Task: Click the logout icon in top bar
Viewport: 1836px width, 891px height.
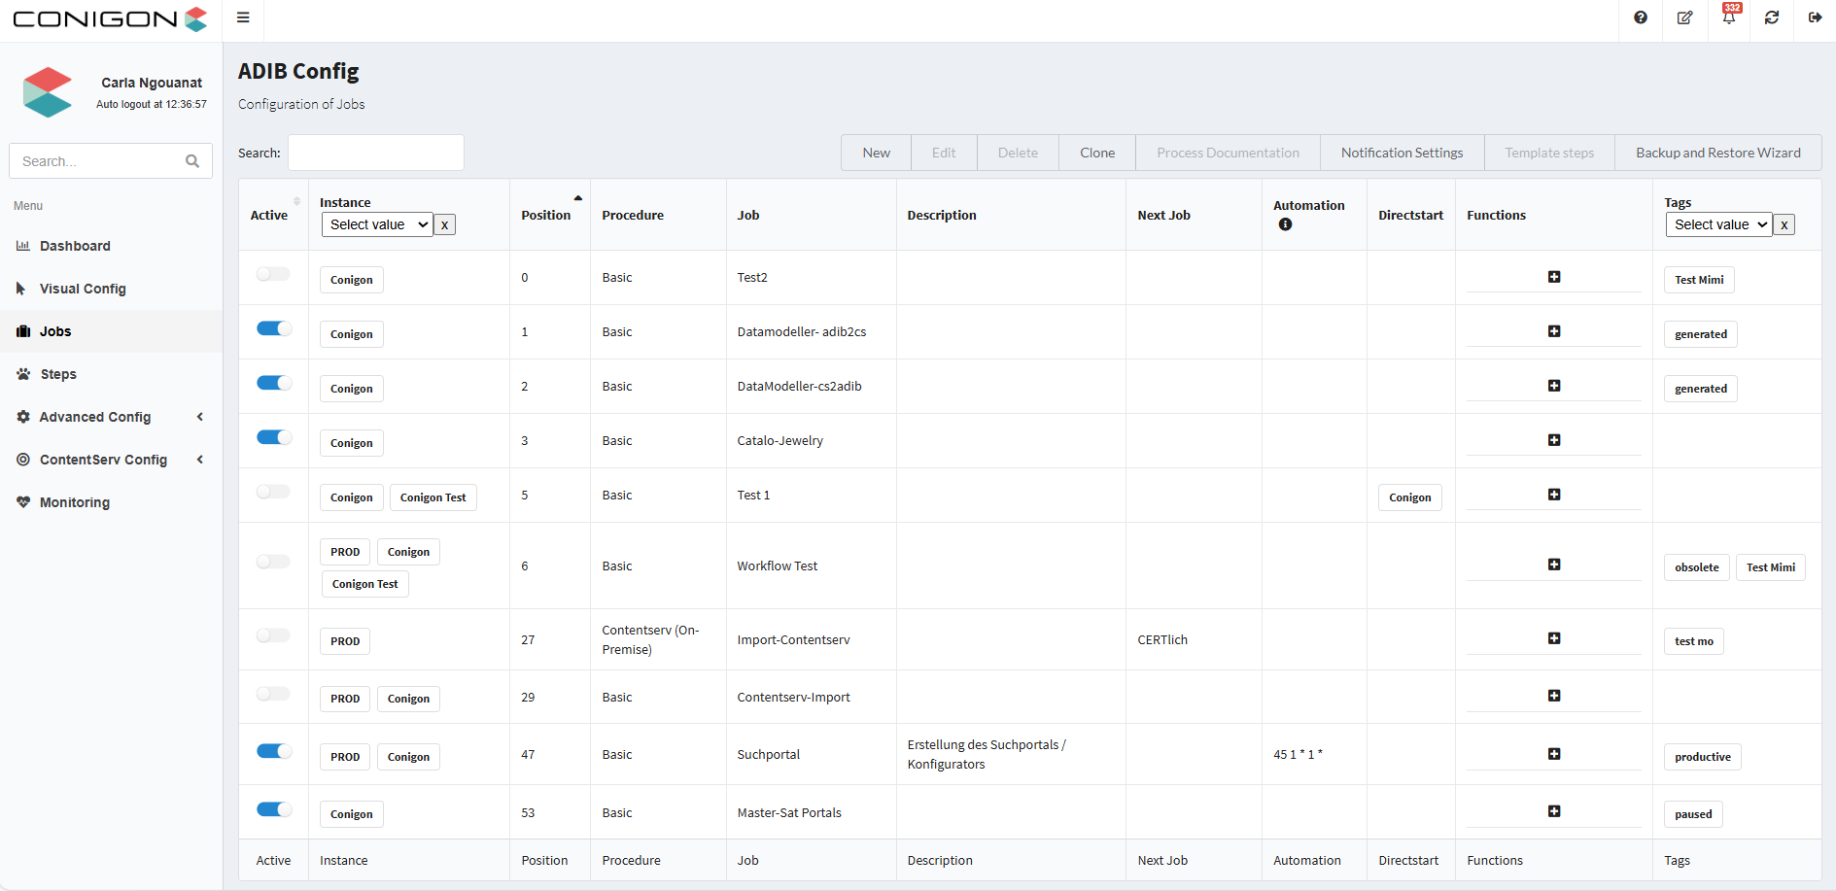Action: 1815,17
